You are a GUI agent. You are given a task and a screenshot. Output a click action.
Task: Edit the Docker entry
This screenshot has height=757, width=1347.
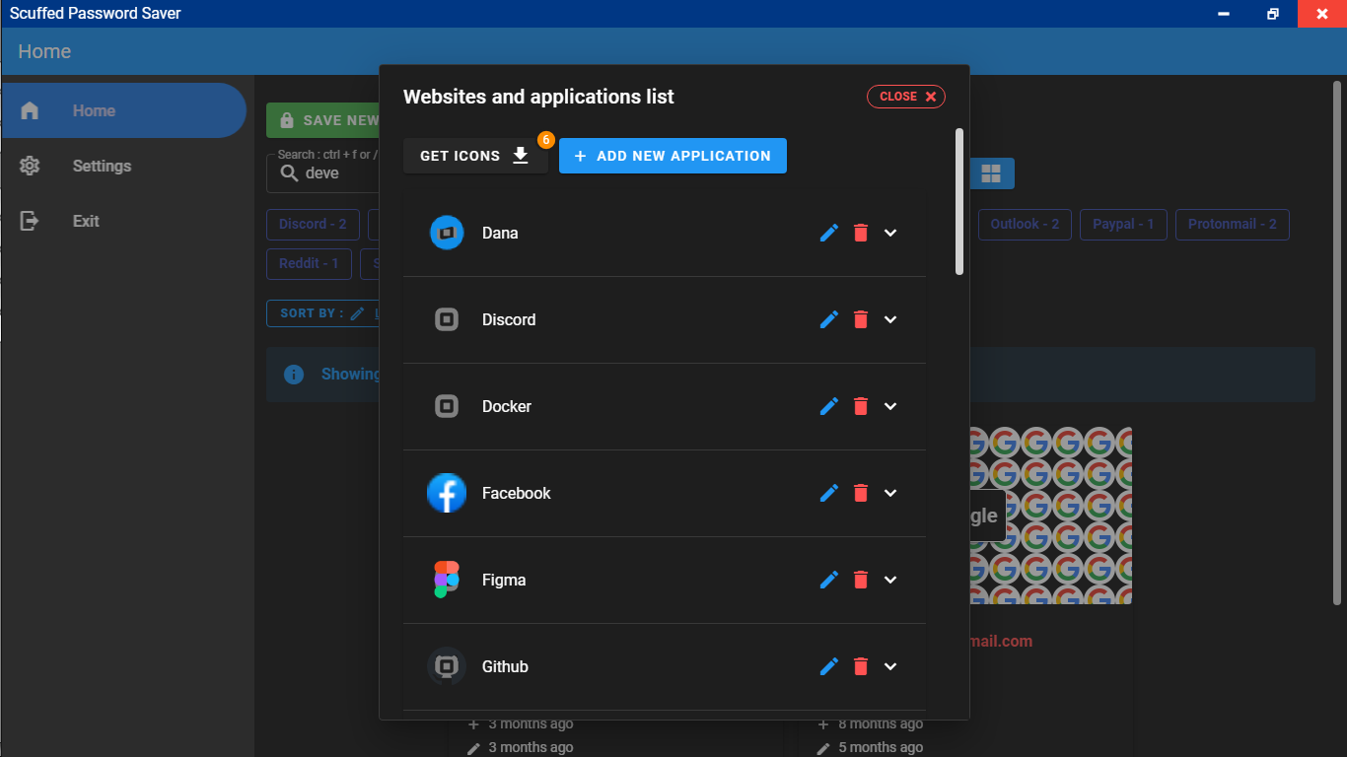(829, 406)
